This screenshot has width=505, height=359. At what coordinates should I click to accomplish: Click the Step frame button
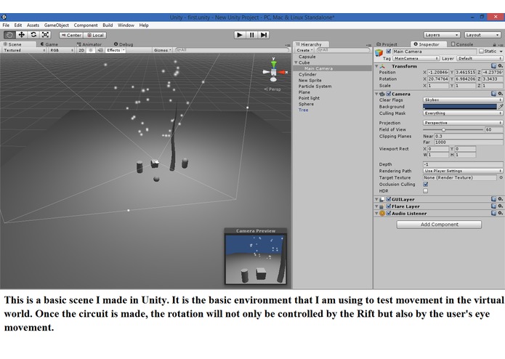264,35
